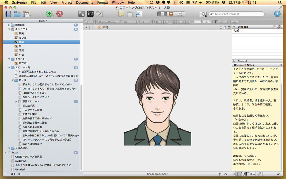Open the W3 font weight dropdown

(x=130, y=22)
